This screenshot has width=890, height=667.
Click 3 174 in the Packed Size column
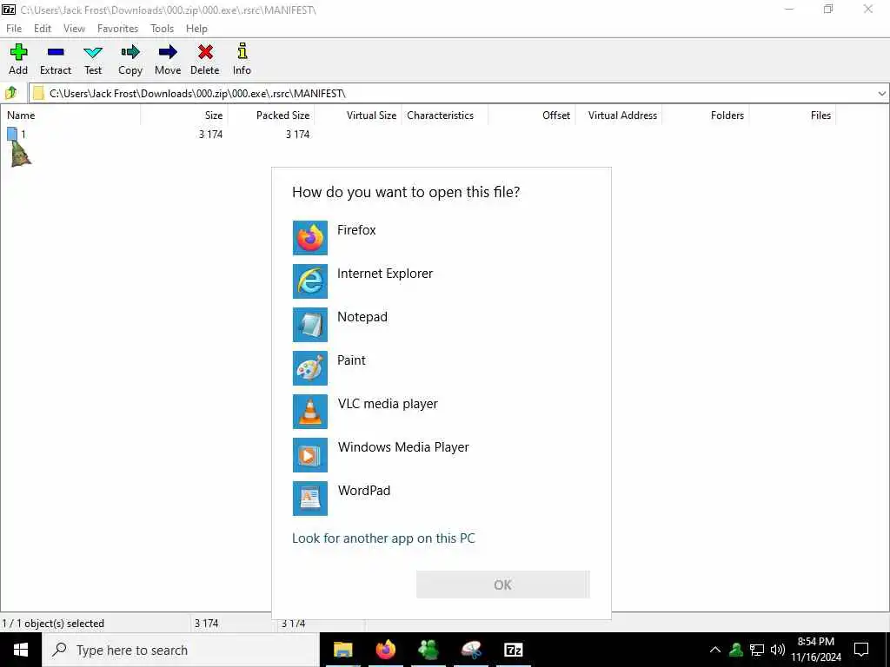pyautogui.click(x=297, y=135)
